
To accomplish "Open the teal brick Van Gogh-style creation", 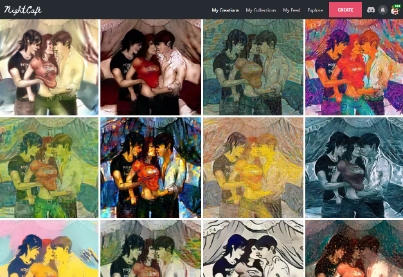I will click(x=253, y=67).
